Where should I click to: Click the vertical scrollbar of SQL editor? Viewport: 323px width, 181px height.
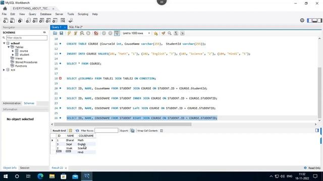click(x=319, y=93)
